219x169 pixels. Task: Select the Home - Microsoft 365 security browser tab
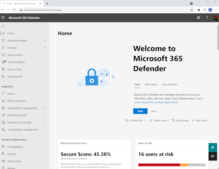(22, 4)
